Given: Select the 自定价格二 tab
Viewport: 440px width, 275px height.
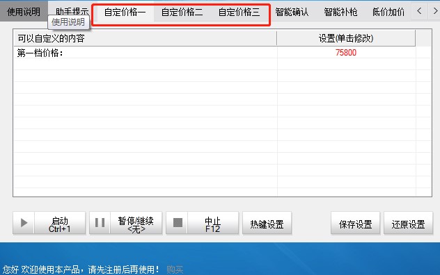Looking at the screenshot, I should tap(182, 12).
